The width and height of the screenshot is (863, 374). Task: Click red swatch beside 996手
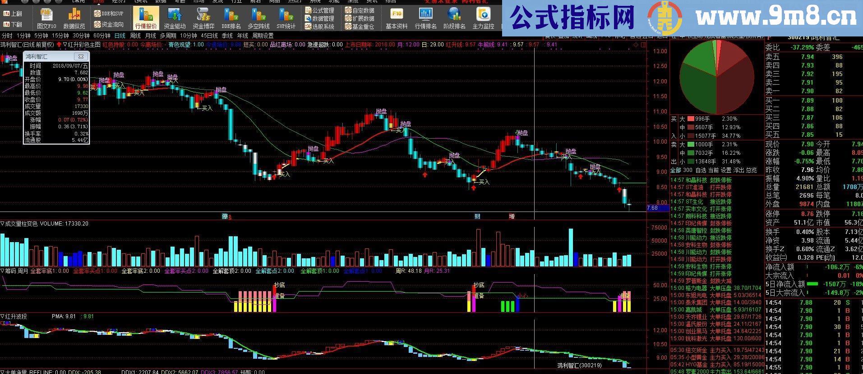point(691,119)
